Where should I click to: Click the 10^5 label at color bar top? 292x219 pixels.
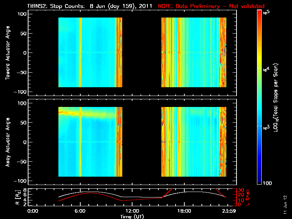266,12
